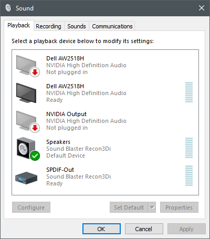210x239 pixels.
Task: Click the ready Dell AW2518H monitor icon
Action: pyautogui.click(x=26, y=93)
